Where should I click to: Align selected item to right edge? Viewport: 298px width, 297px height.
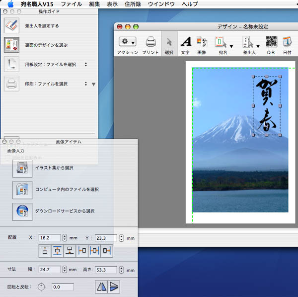(x=107, y=251)
